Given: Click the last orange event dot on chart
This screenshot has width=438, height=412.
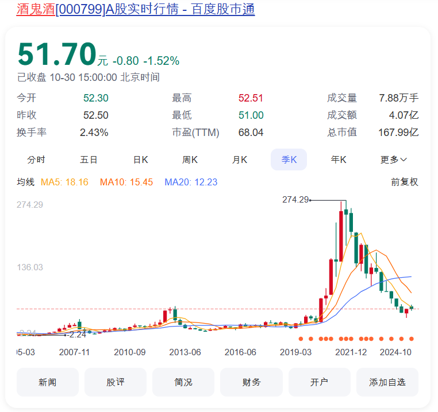Looking at the screenshot, I should pos(412,339).
